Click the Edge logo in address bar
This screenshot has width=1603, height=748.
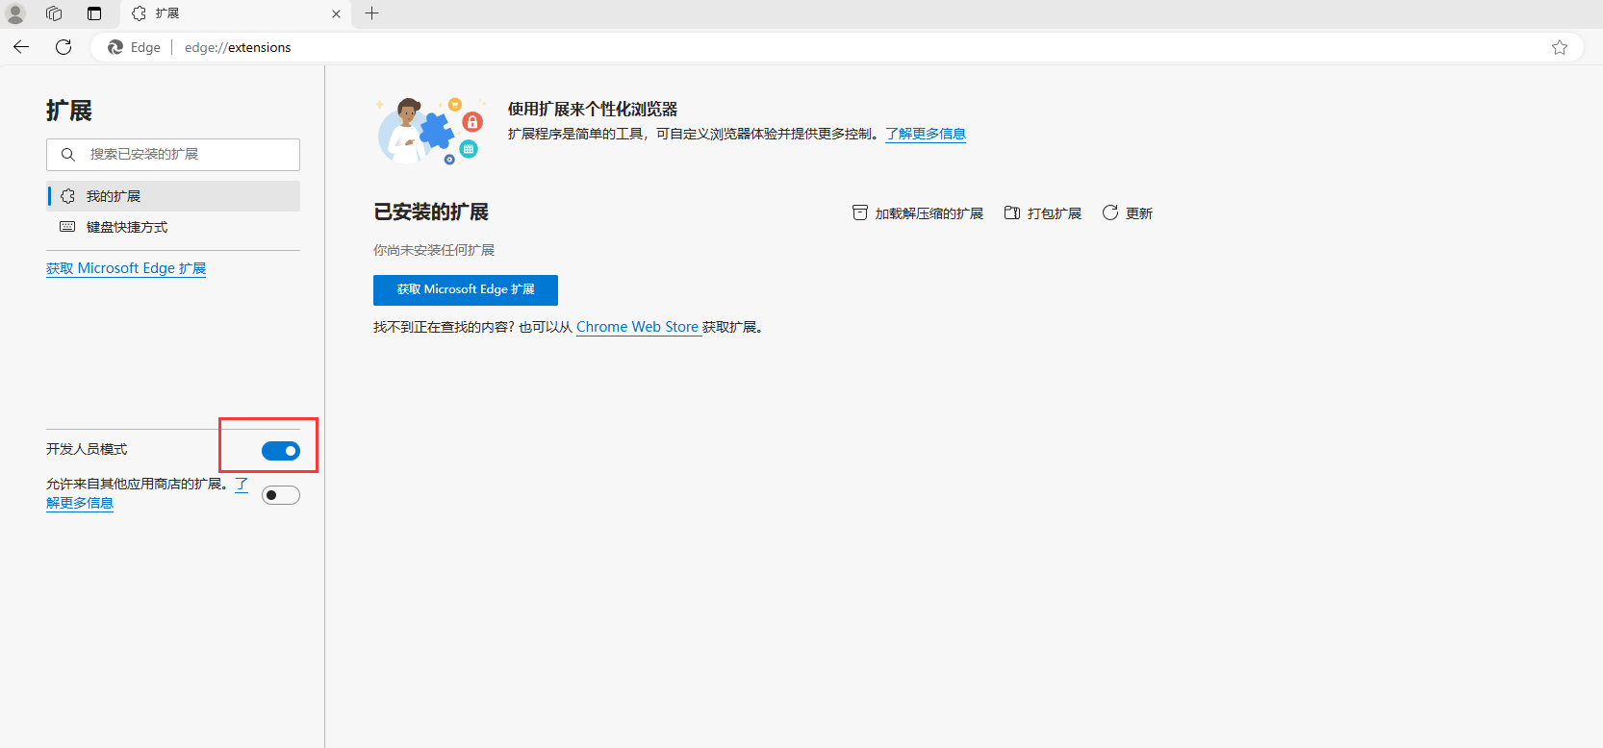tap(115, 47)
